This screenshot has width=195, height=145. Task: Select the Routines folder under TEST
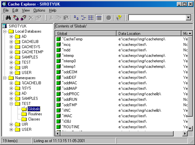point(35,114)
